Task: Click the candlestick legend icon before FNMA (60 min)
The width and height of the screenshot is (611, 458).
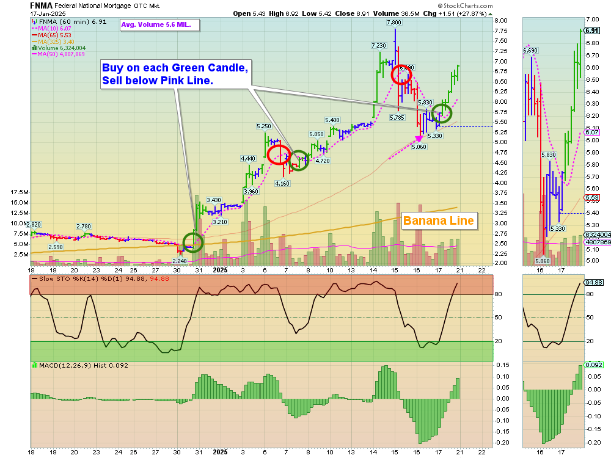Action: pyautogui.click(x=34, y=22)
